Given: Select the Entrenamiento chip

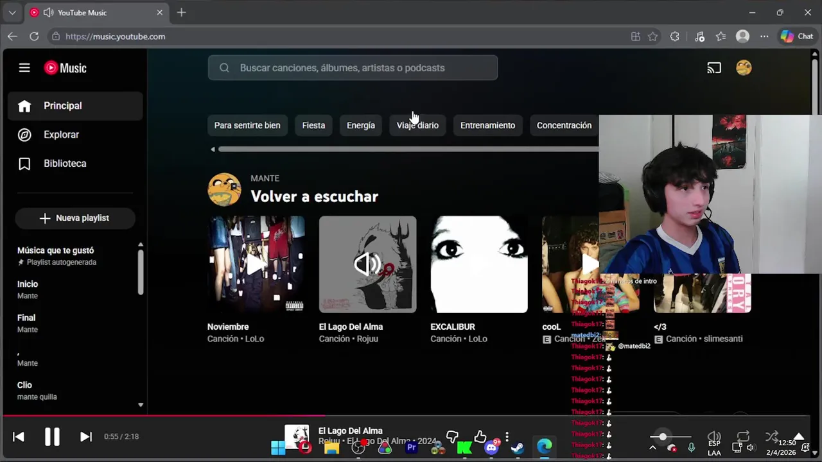Looking at the screenshot, I should click(x=487, y=125).
